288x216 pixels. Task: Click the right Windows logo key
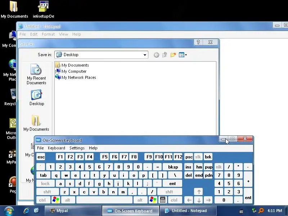(153, 200)
